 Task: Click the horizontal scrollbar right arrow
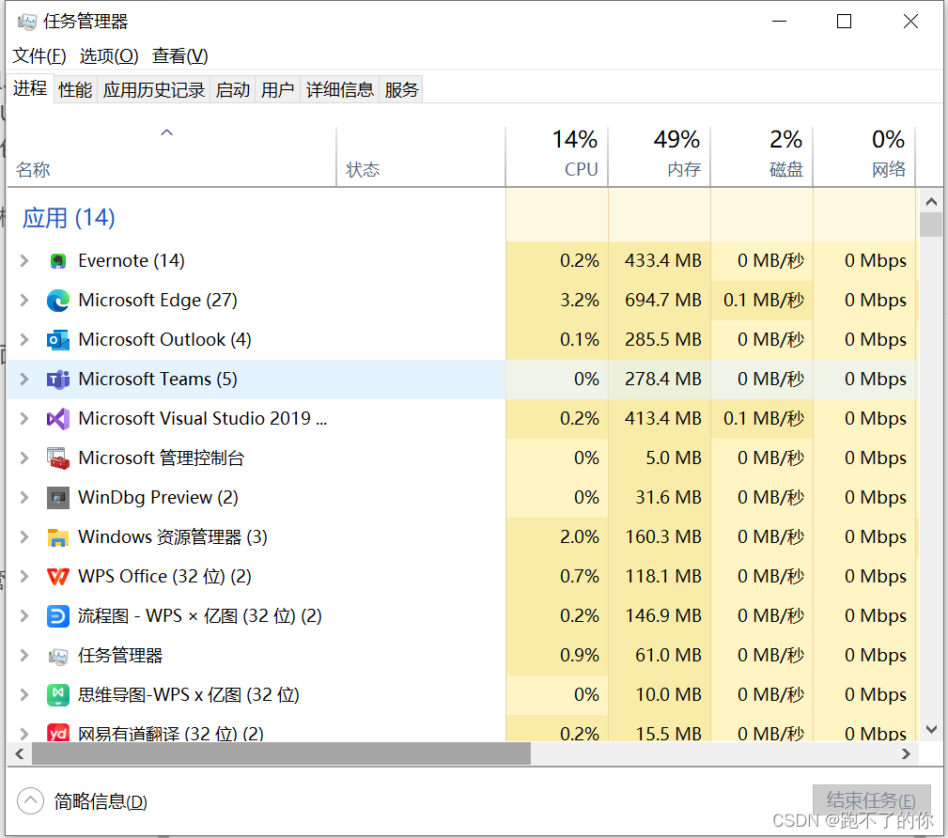906,754
